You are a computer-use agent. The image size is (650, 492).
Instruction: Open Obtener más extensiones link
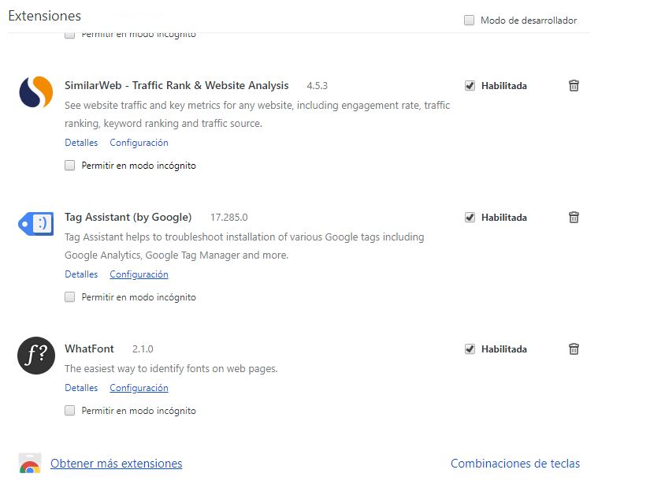click(116, 464)
